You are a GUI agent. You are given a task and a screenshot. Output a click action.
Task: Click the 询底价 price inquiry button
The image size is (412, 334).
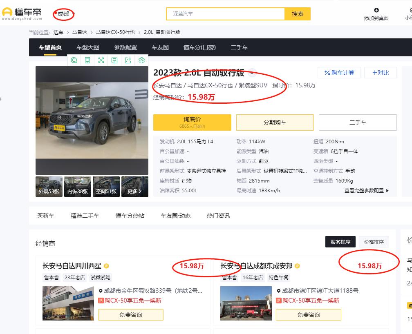tap(192, 122)
